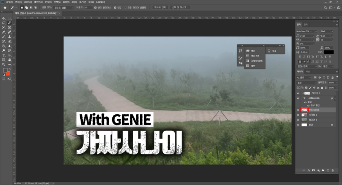Viewport: 342px width, 185px height.
Task: Toggle the contiguous checkbox
Action: coord(115,8)
